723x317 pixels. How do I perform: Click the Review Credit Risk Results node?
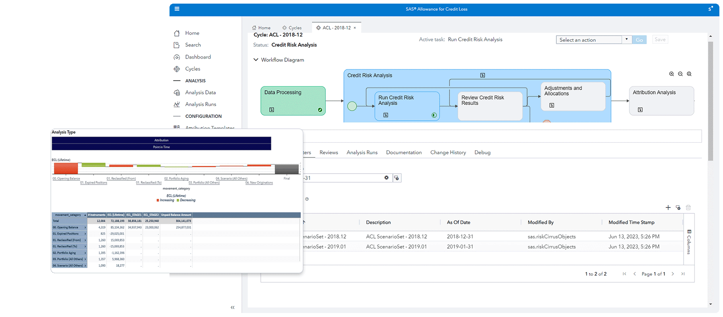tap(490, 106)
